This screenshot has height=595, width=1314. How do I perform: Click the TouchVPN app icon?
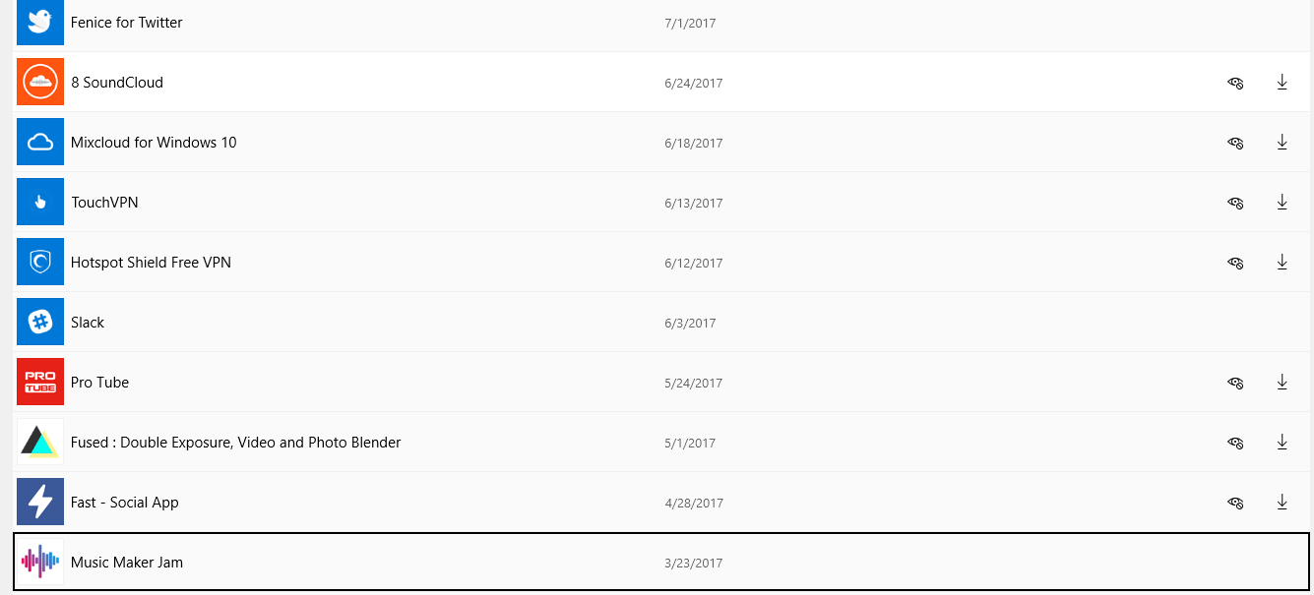pos(40,202)
